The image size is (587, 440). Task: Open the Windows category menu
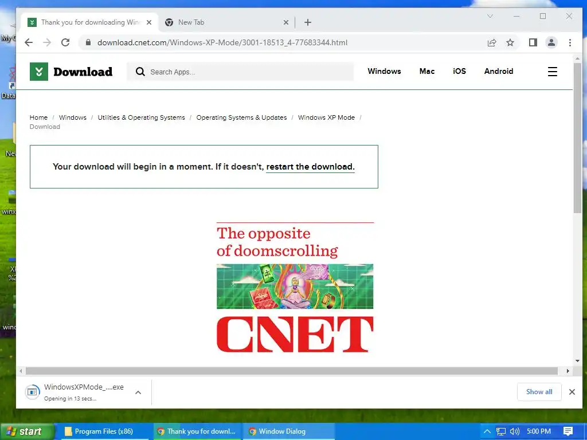click(x=384, y=71)
